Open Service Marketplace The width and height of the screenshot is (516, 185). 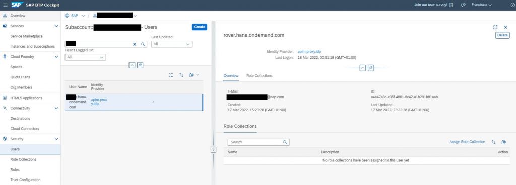(26, 36)
